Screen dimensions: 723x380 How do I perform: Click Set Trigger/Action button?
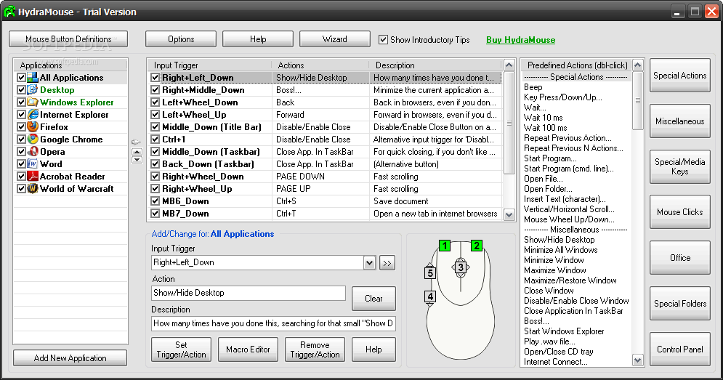click(181, 349)
